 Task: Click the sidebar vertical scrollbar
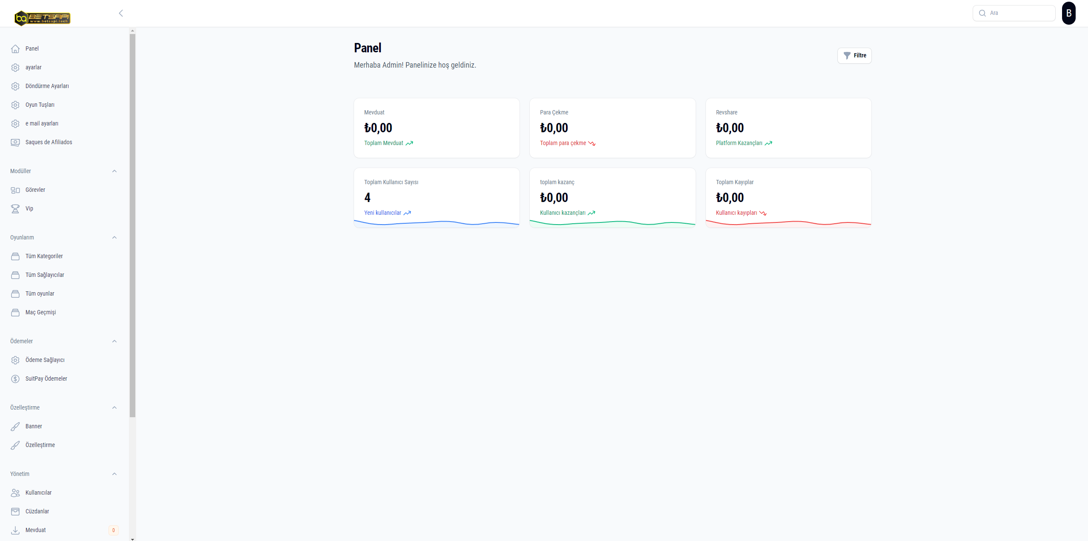[x=132, y=225]
